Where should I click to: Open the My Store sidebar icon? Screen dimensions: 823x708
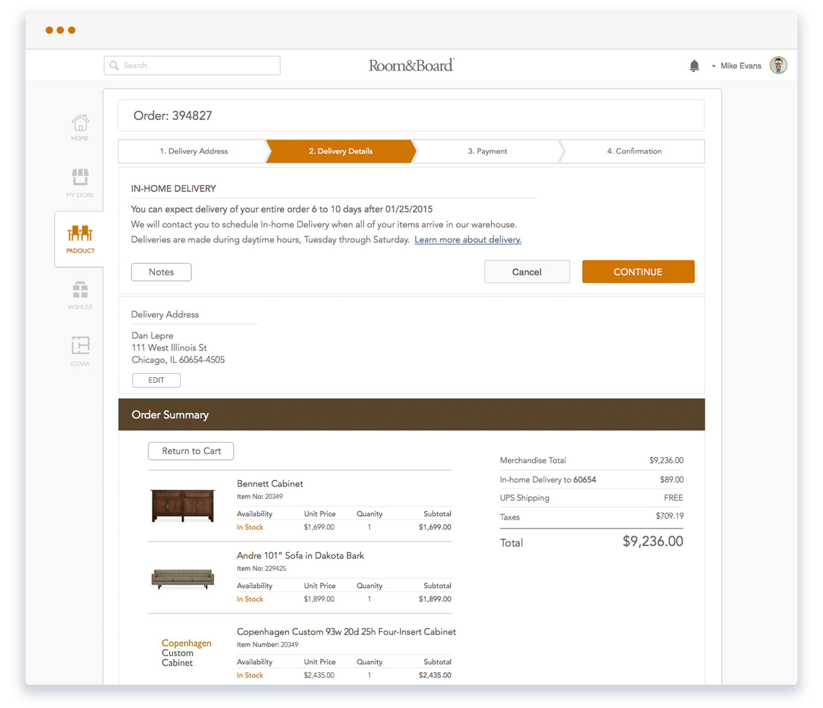coord(80,183)
